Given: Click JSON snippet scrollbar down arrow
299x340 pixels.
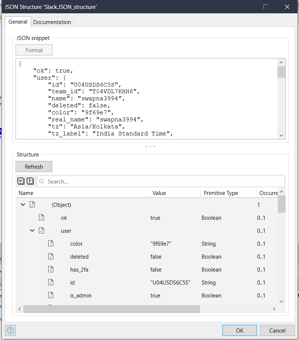Looking at the screenshot, I should pyautogui.click(x=281, y=135).
